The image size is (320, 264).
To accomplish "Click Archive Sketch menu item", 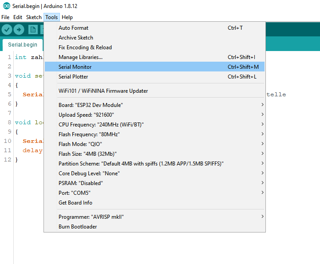I will pos(75,38).
